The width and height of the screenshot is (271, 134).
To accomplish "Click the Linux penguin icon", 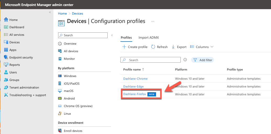I will pyautogui.click(x=60, y=113).
